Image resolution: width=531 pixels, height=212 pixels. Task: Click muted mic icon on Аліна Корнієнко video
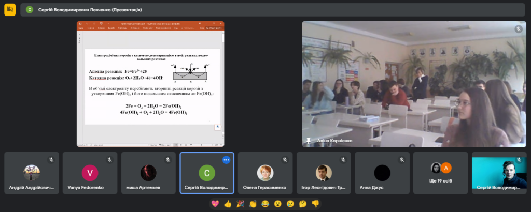coord(518,29)
